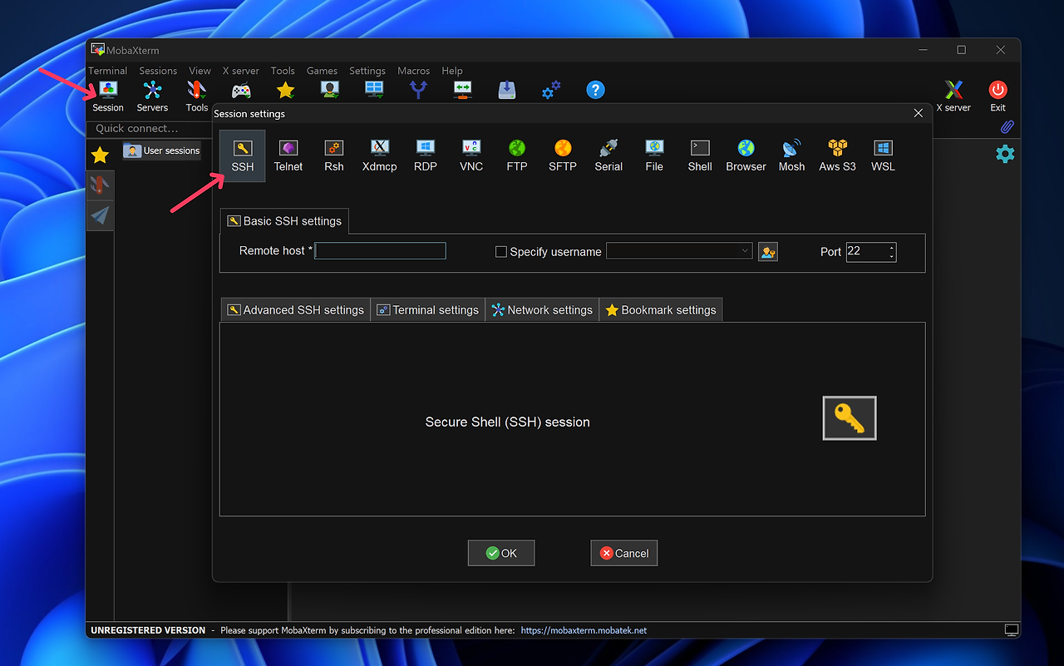
Task: Open the Servers toolbar button
Action: [152, 96]
